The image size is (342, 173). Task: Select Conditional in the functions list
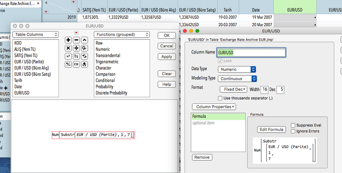pos(105,80)
